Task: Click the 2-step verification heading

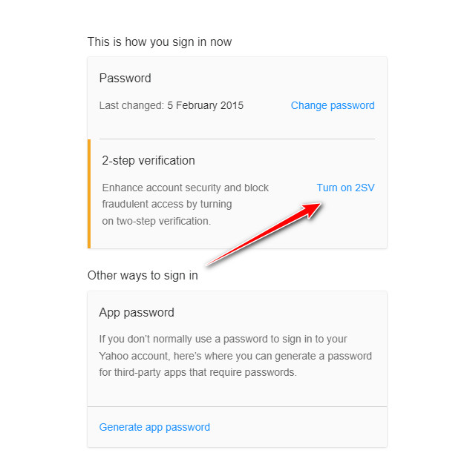Action: (x=148, y=161)
